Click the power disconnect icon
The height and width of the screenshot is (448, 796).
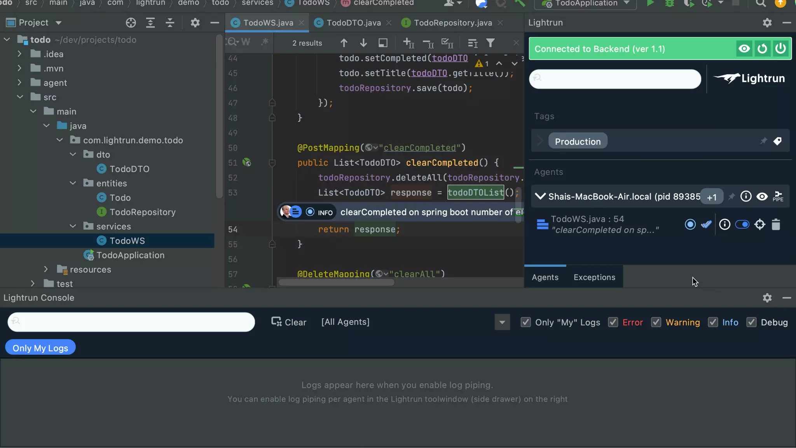(780, 49)
